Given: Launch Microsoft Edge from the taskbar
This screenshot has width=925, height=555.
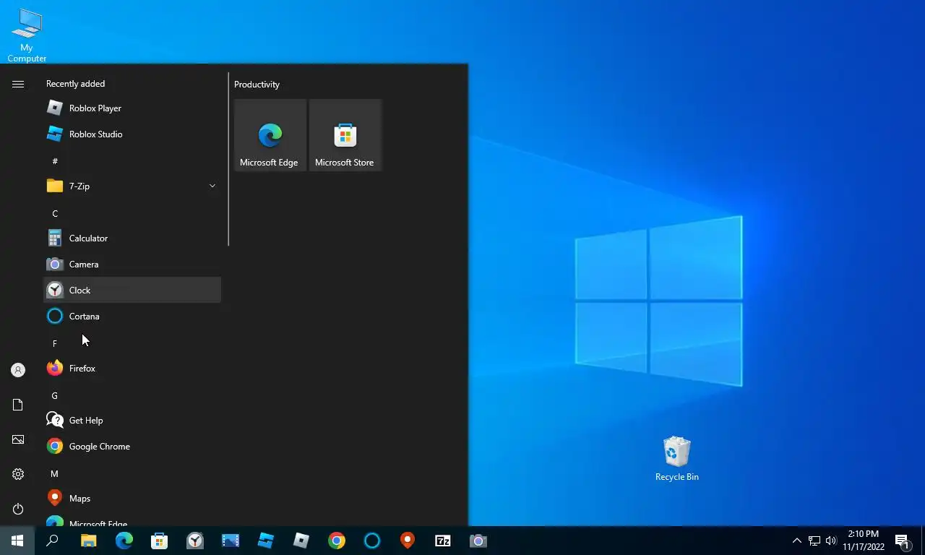Looking at the screenshot, I should click(124, 541).
